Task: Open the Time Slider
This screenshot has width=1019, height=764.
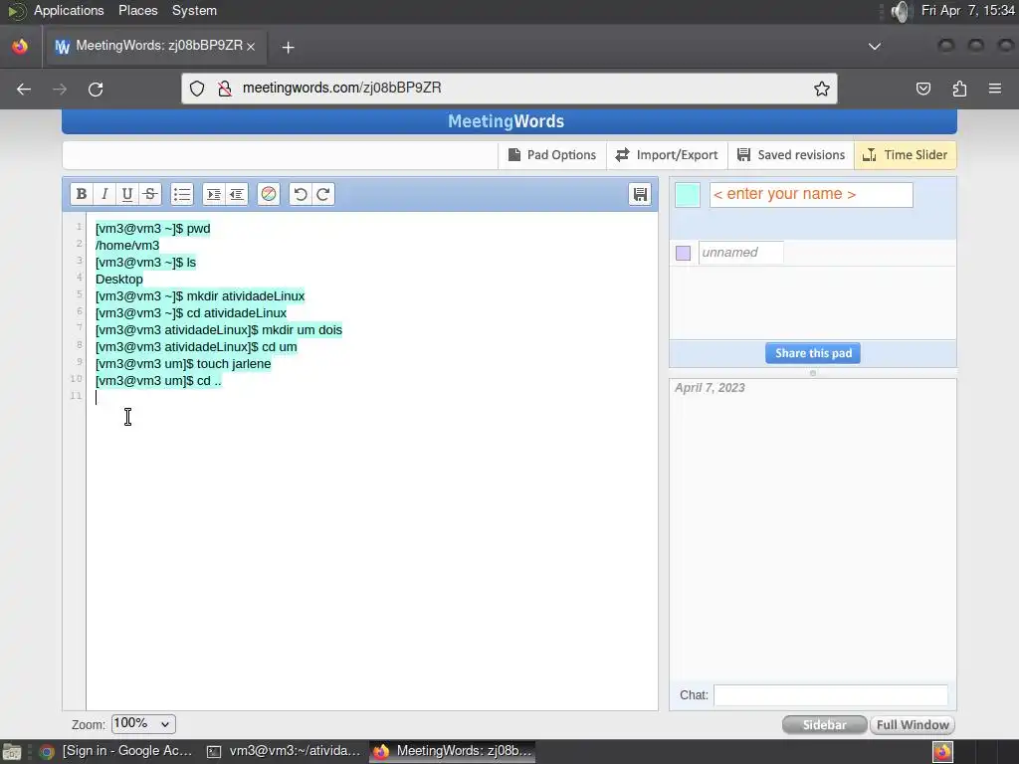Action: [906, 155]
